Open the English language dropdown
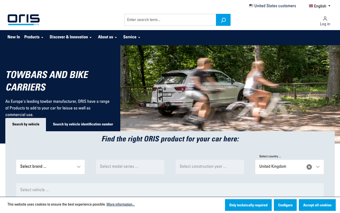 320,6
